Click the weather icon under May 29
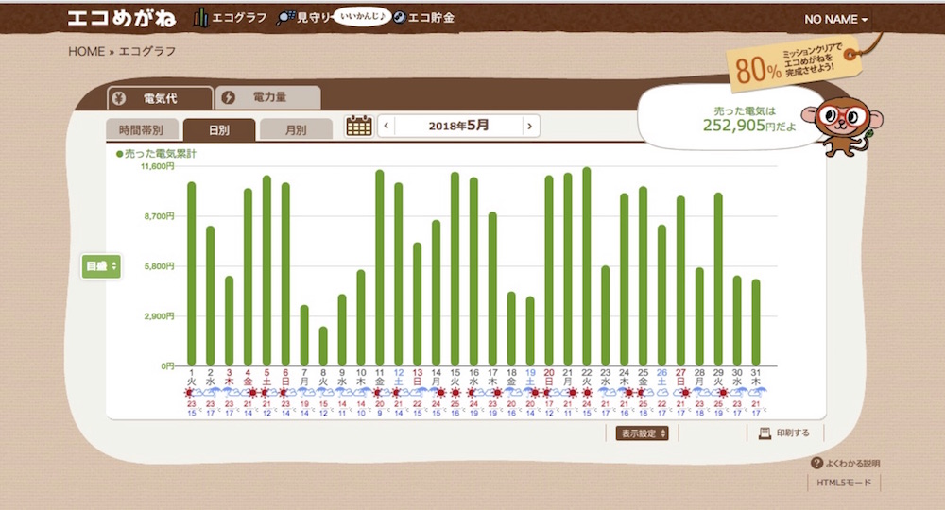The image size is (945, 510). click(718, 393)
